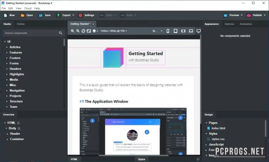Click the Preview icon
This screenshot has height=162, width=269.
[225, 15]
